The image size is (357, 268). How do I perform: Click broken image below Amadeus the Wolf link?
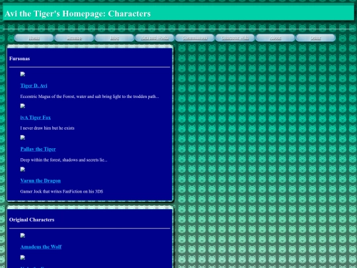[22, 257]
